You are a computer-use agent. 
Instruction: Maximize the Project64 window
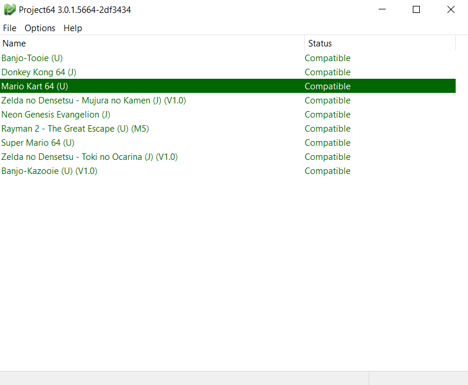(x=416, y=9)
